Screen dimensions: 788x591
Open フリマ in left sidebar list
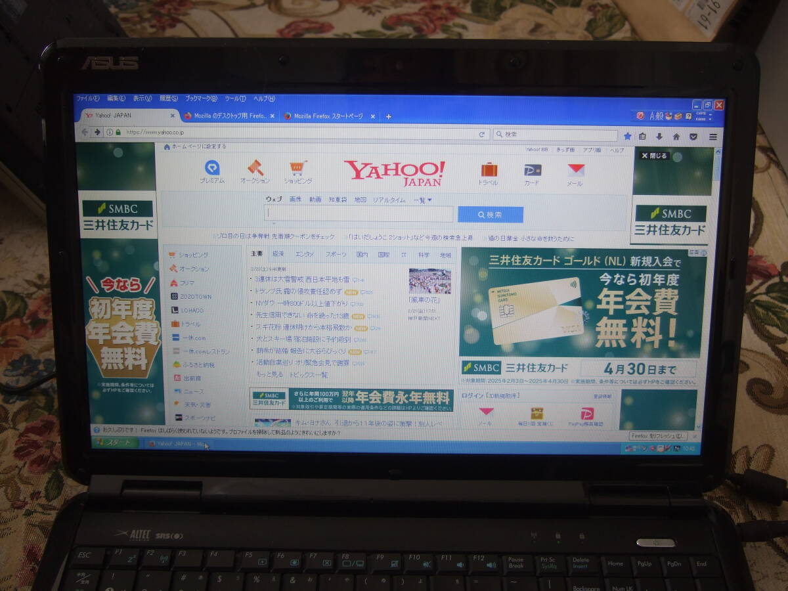(x=182, y=282)
